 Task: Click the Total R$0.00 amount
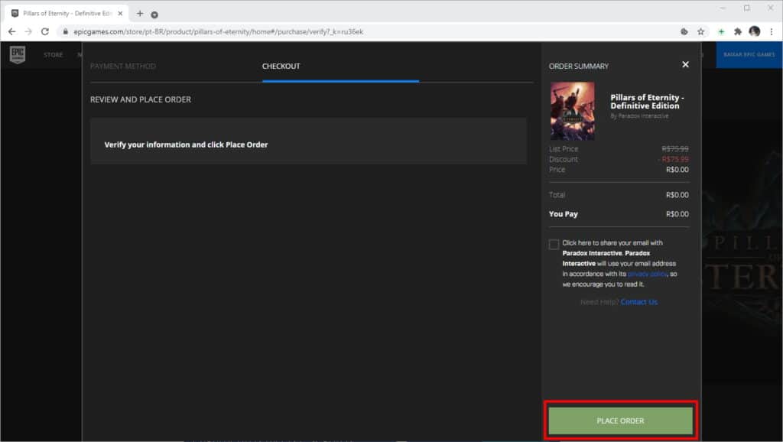click(677, 195)
